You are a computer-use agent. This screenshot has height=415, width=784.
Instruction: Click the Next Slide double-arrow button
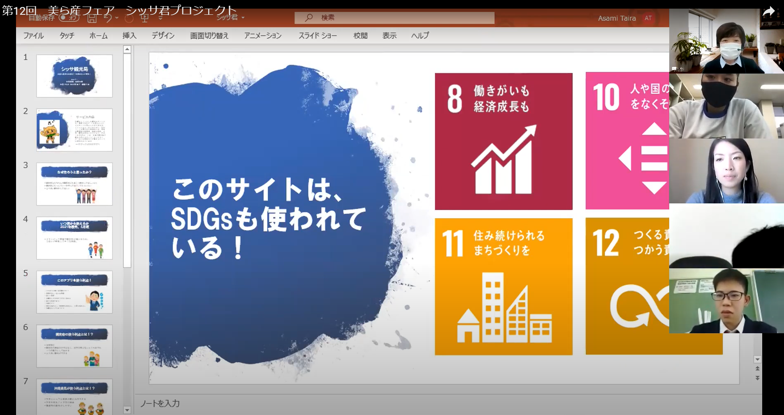(757, 378)
